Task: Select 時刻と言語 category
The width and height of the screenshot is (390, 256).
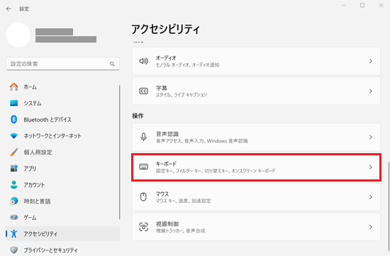Action: pos(62,201)
